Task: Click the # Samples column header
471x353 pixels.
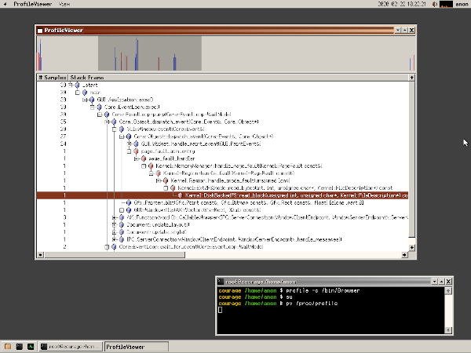Action: pos(53,78)
